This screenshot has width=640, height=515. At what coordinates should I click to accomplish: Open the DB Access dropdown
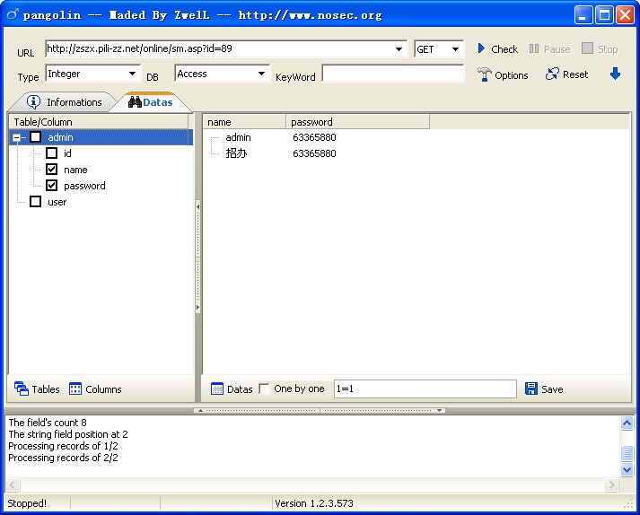coord(261,74)
